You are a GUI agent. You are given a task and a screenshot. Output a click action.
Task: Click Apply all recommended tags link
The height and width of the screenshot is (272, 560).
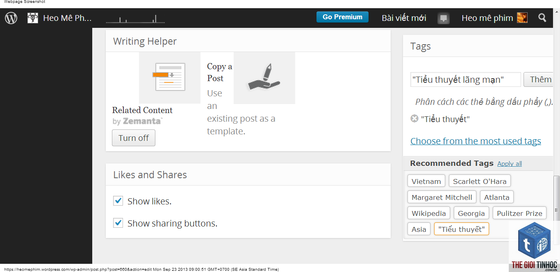[x=510, y=164]
